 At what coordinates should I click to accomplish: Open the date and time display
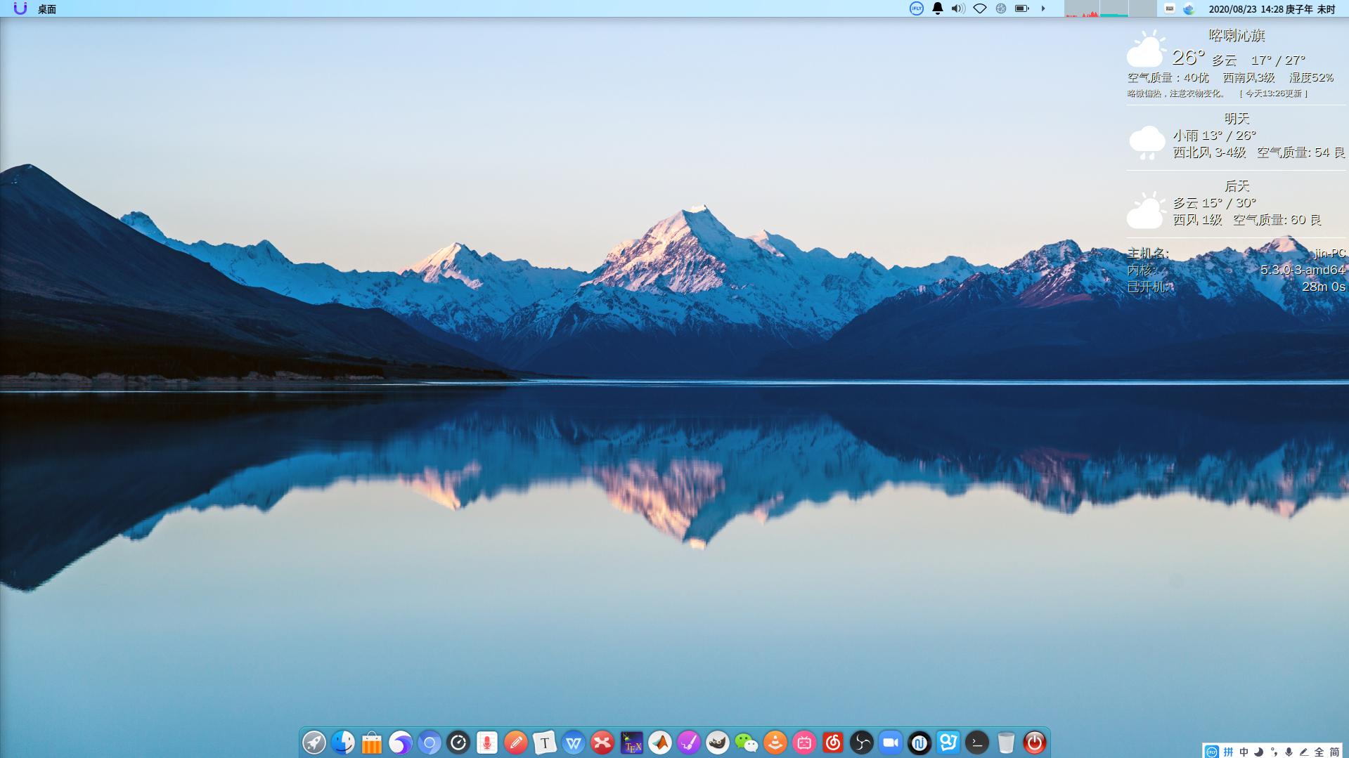click(x=1272, y=9)
